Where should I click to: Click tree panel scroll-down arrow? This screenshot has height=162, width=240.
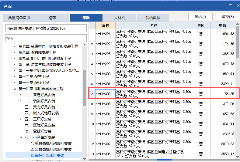coord(85,159)
